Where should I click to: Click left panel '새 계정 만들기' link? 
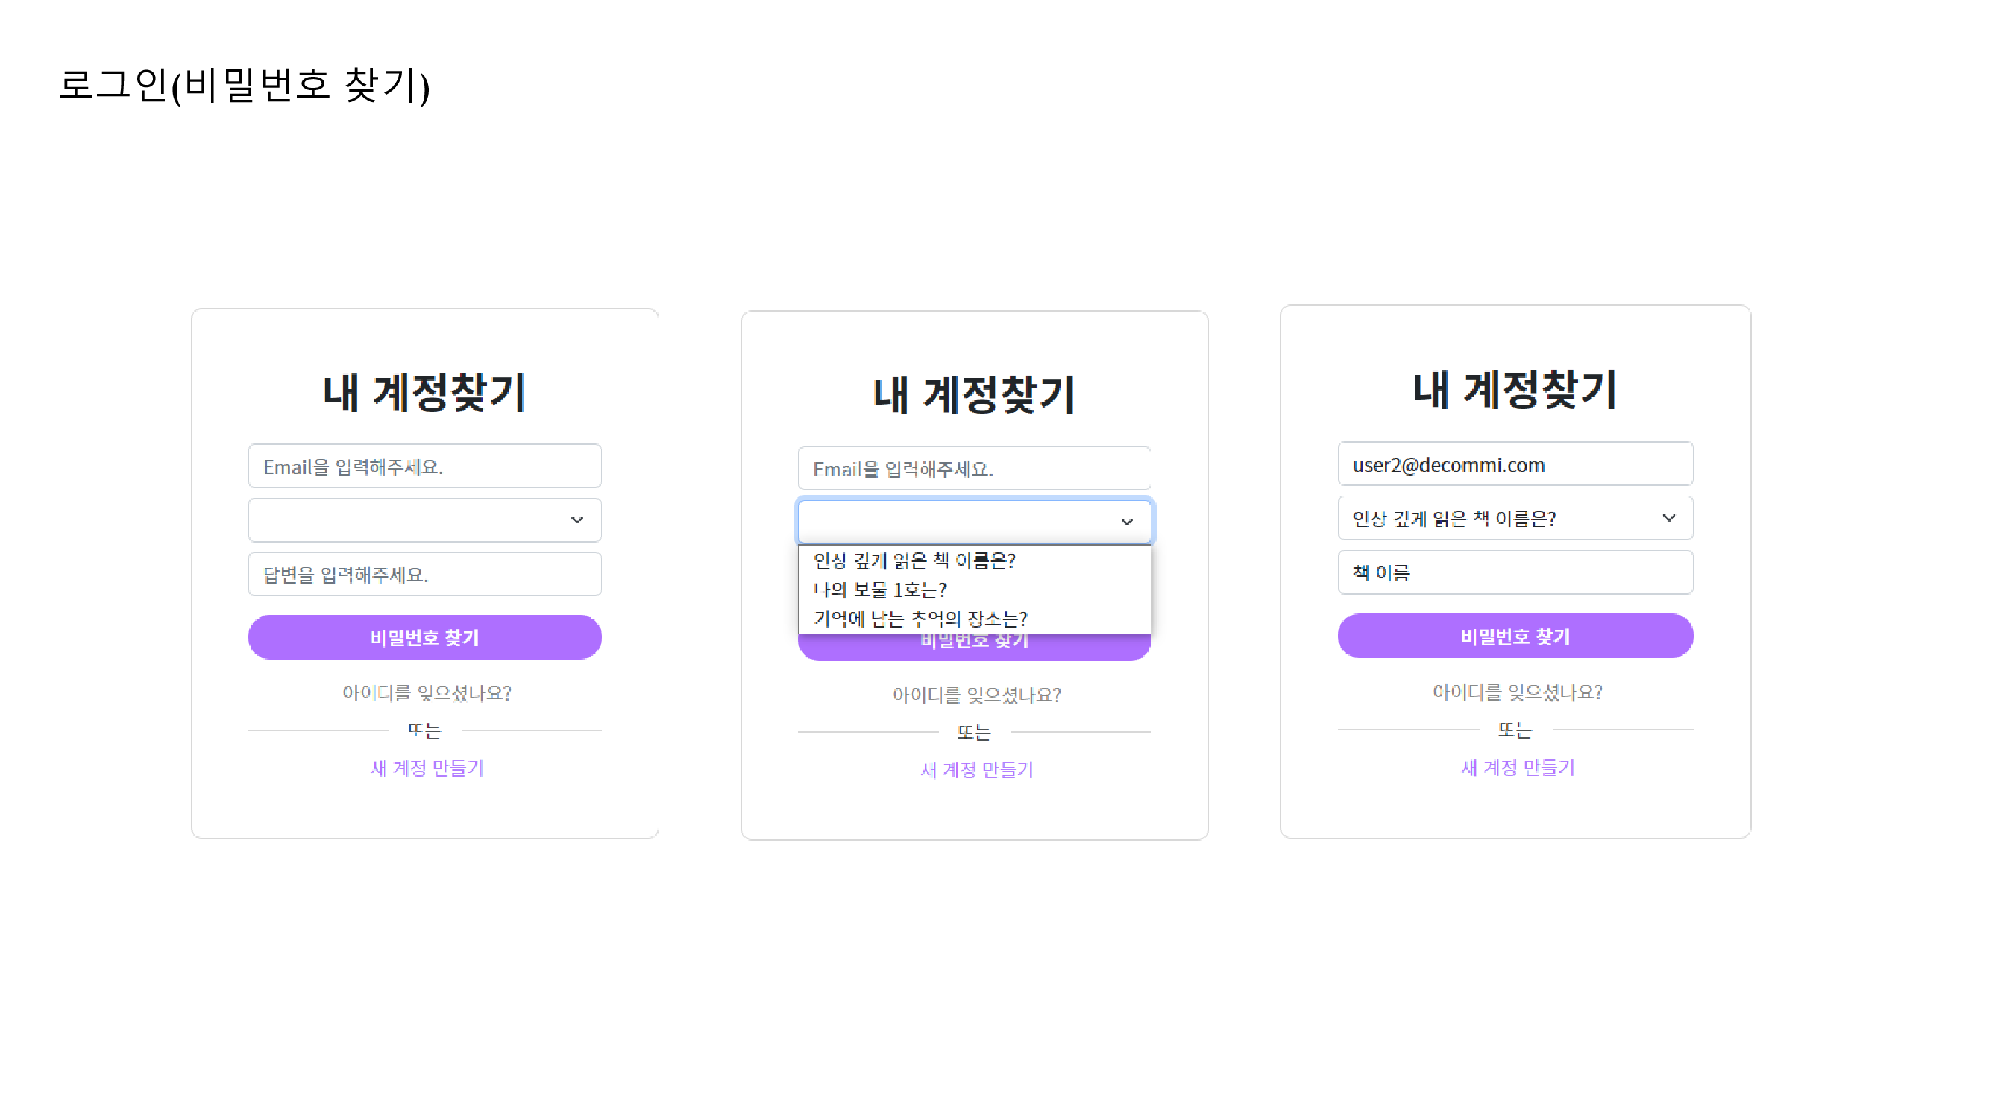tap(427, 768)
